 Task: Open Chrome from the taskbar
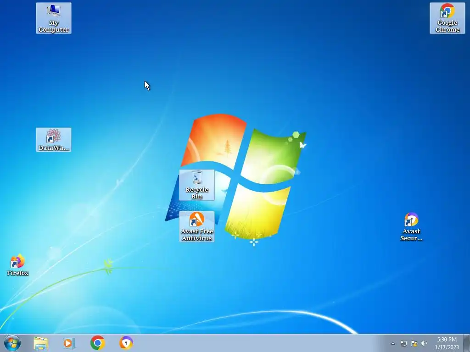[97, 343]
